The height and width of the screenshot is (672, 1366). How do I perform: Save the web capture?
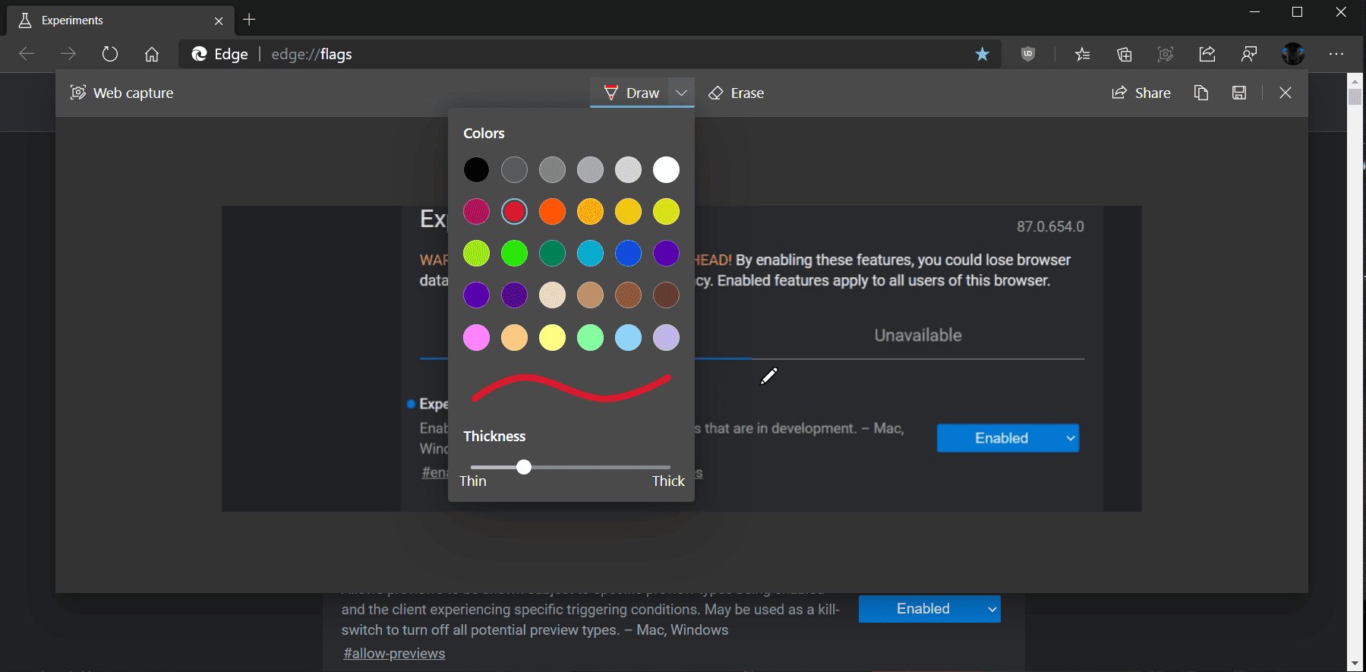(1239, 93)
